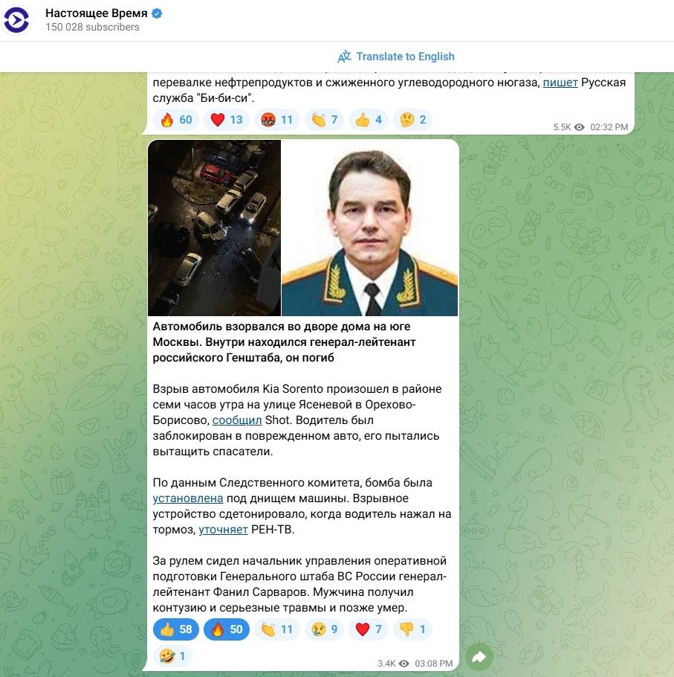The width and height of the screenshot is (674, 677).
Task: Click the angry face reaction with 11
Action: pyautogui.click(x=277, y=120)
